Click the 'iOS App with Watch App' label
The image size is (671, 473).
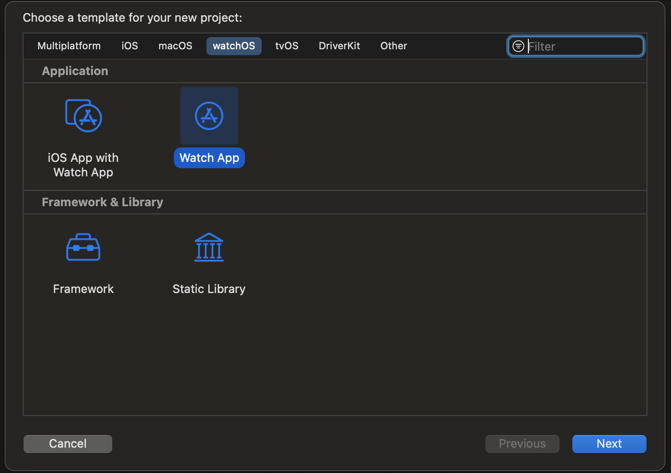pos(83,165)
